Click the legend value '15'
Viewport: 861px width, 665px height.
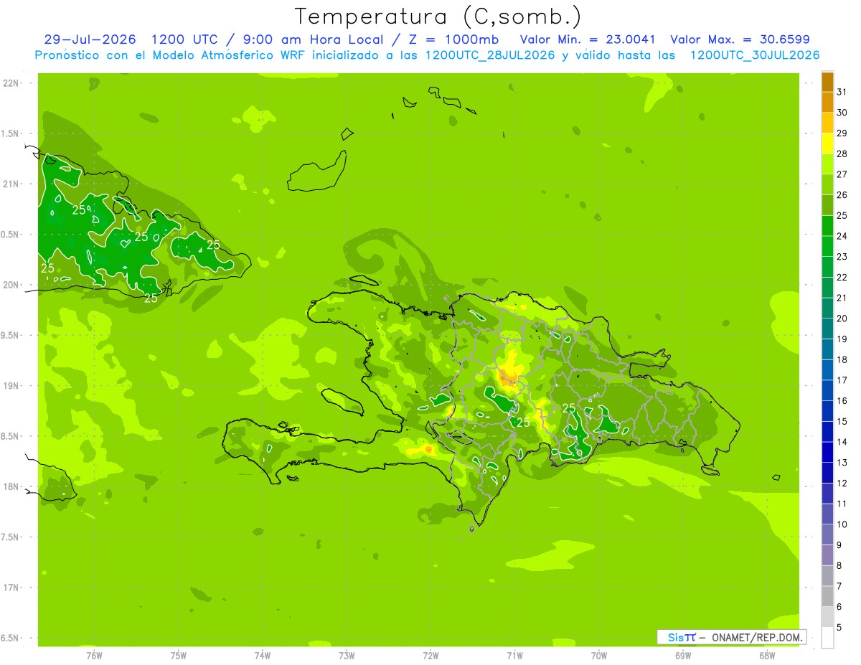point(842,421)
